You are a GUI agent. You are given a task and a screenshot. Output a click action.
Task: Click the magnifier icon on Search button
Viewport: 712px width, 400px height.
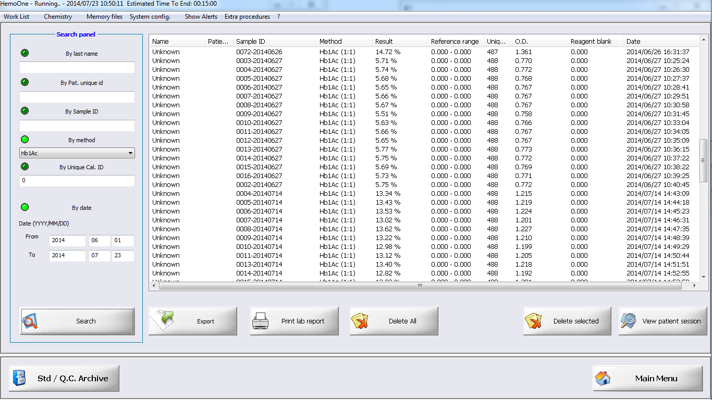[x=30, y=321]
